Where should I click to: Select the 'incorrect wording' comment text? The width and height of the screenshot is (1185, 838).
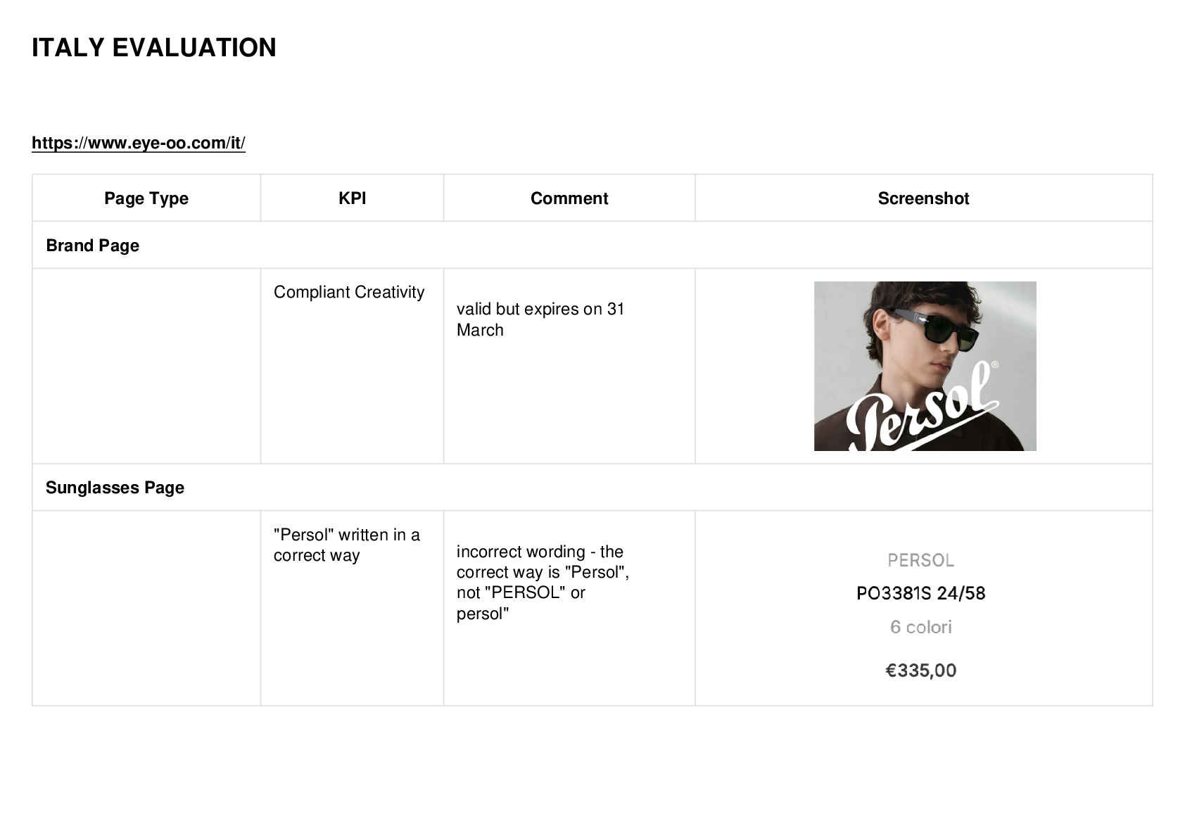coord(543,583)
